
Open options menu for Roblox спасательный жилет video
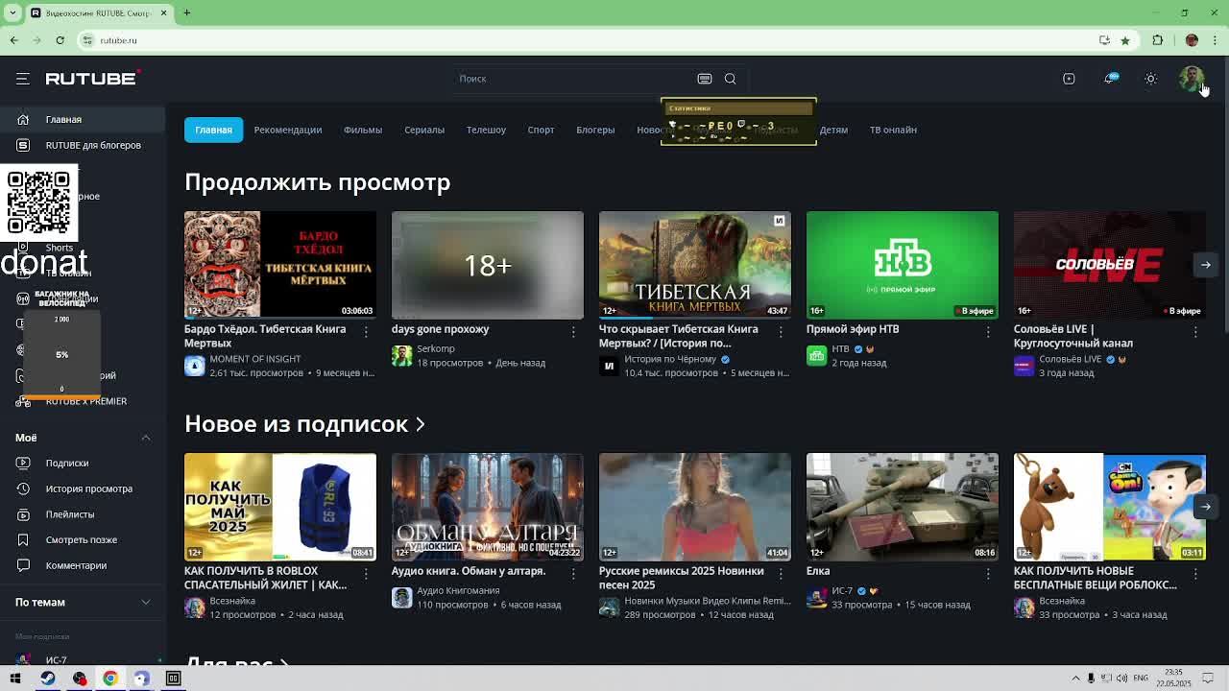[x=366, y=573]
